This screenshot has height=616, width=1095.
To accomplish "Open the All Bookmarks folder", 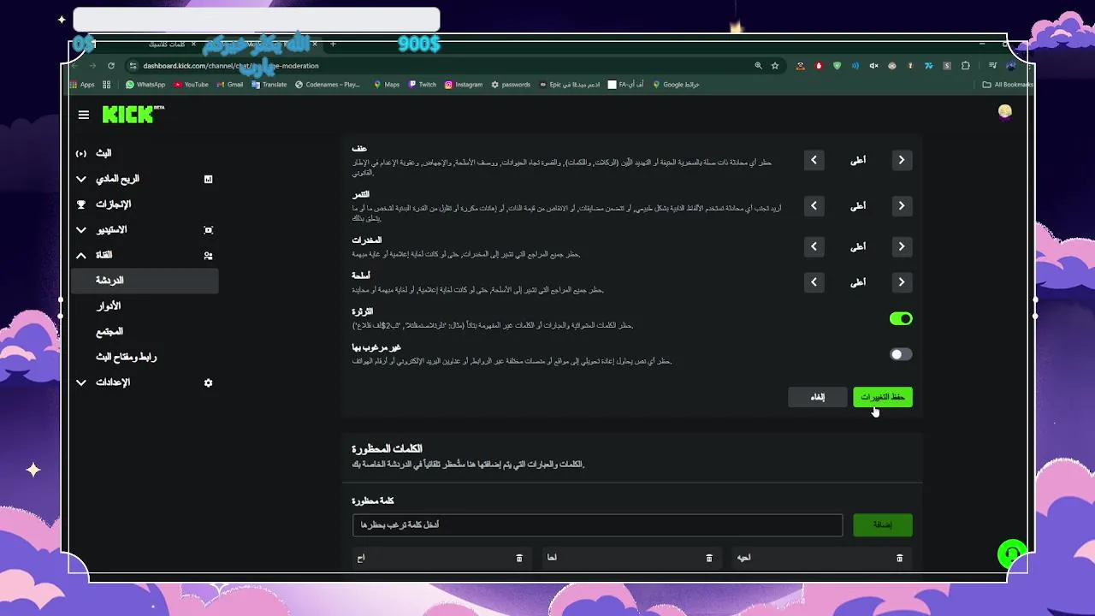I will coord(1008,85).
